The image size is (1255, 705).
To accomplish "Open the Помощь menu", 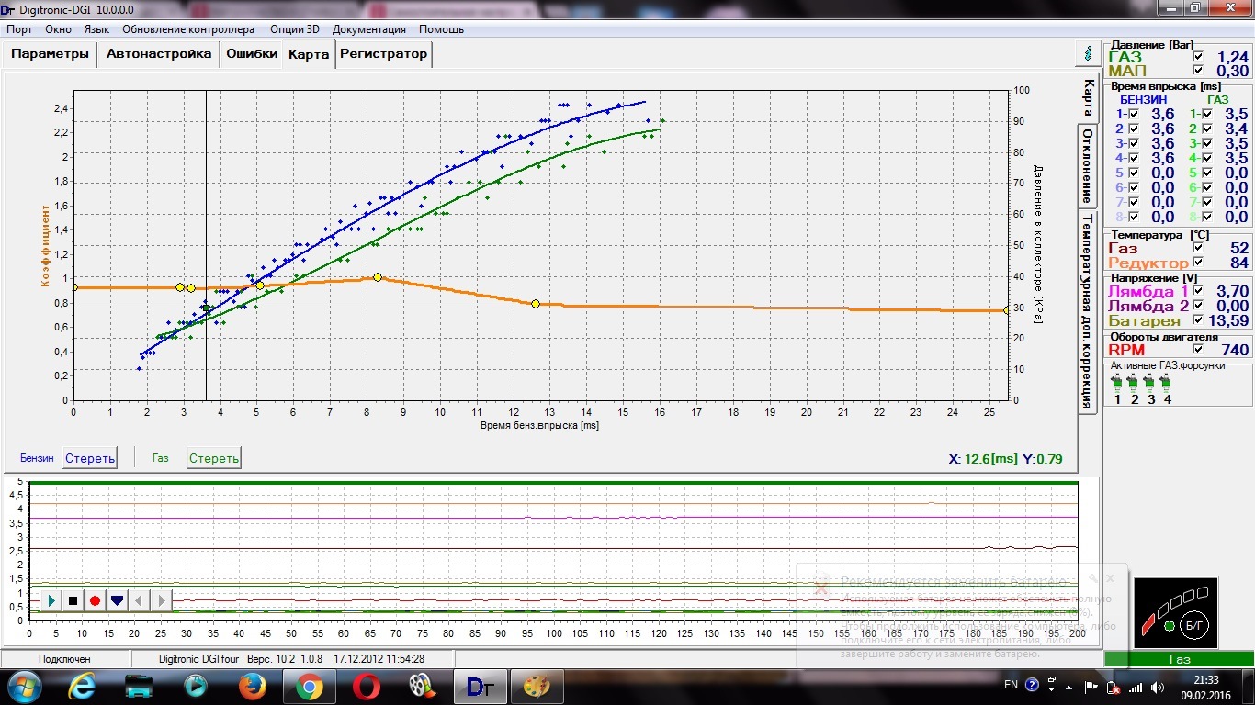I will pos(442,29).
